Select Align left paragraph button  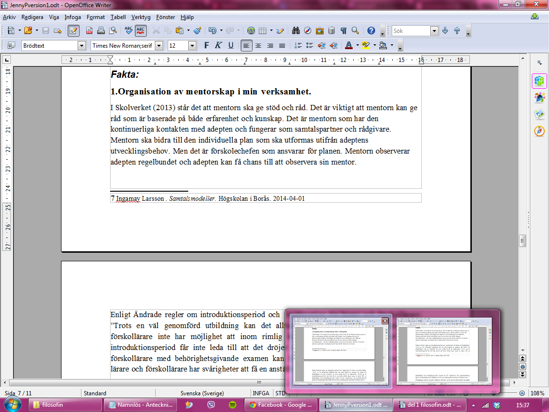(x=246, y=46)
